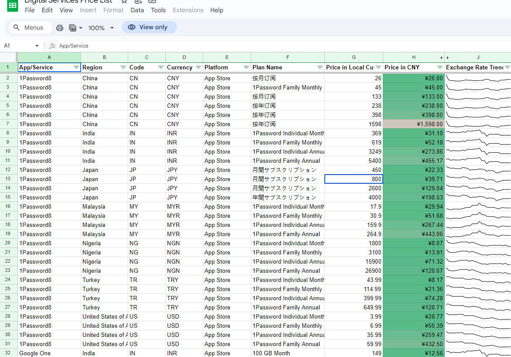This screenshot has width=511, height=357.
Task: Click the 649.99 local price cell
Action: (354, 307)
